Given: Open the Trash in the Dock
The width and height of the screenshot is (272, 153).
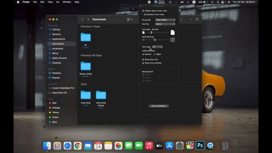Looking at the screenshot, I should click(225, 146).
